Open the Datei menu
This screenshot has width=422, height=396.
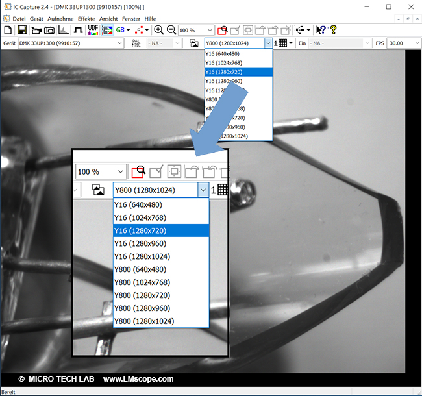point(19,19)
